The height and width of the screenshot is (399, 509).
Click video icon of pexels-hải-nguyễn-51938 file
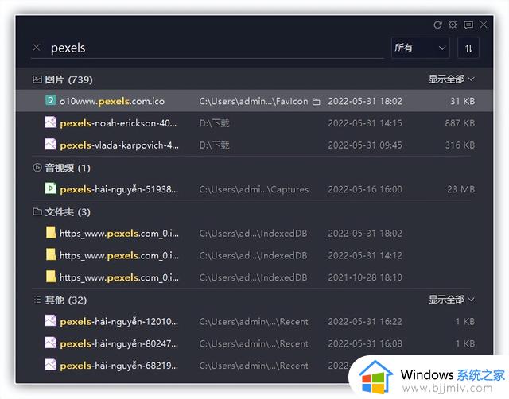click(x=50, y=188)
